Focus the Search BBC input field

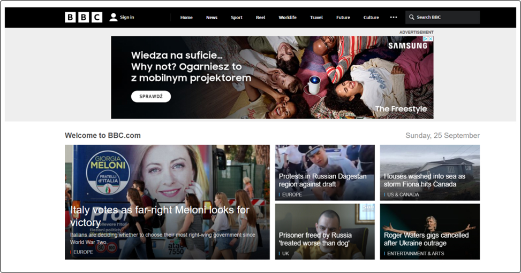pyautogui.click(x=443, y=17)
